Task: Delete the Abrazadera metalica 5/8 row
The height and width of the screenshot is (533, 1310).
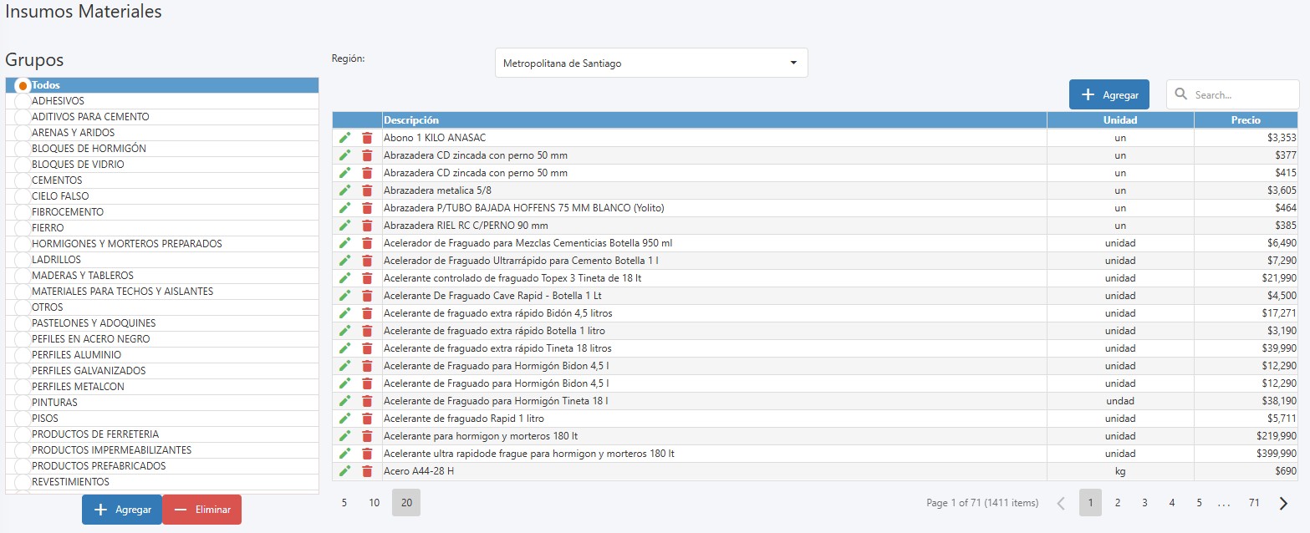Action: point(367,190)
